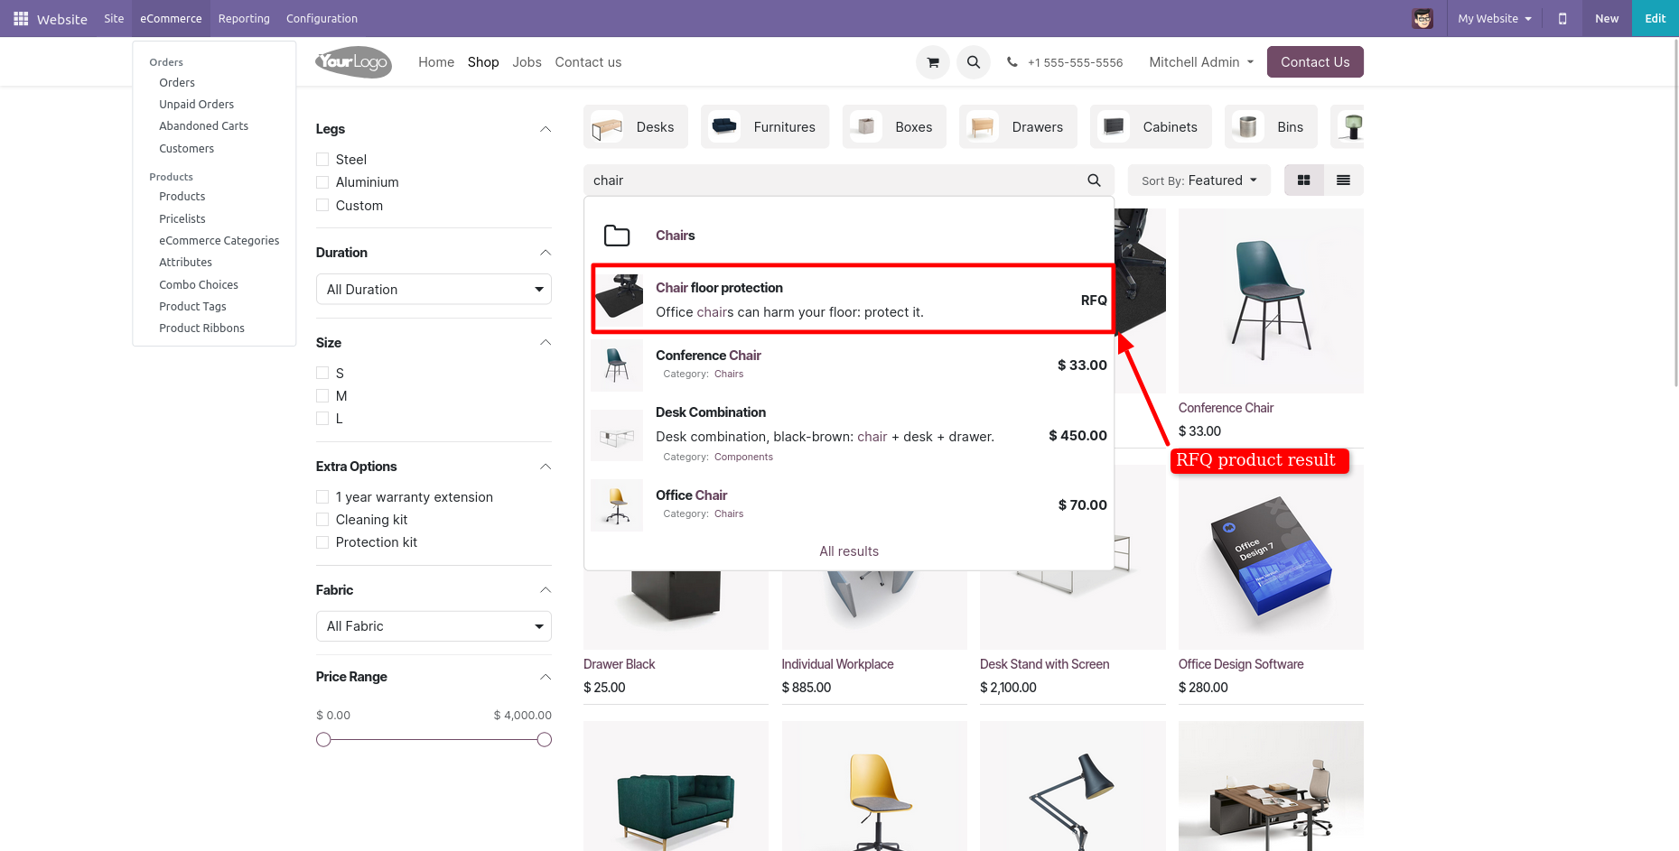Select Abandoned Carts from eCommerce menu
Screen dimensions: 1679x851
[204, 126]
